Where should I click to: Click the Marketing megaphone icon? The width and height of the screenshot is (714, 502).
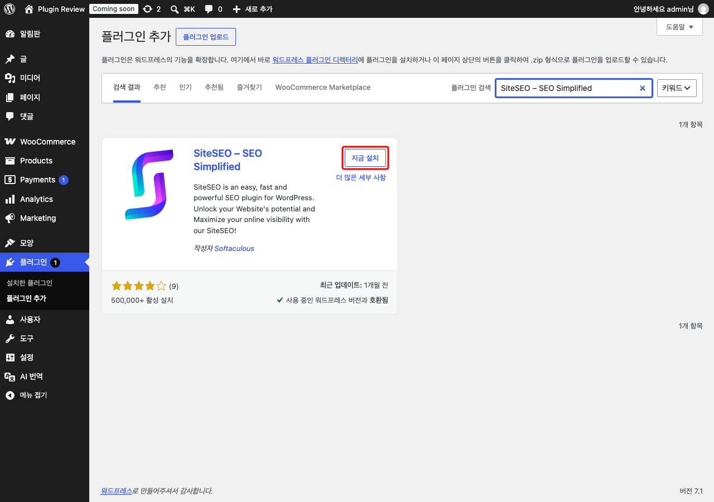pyautogui.click(x=10, y=218)
